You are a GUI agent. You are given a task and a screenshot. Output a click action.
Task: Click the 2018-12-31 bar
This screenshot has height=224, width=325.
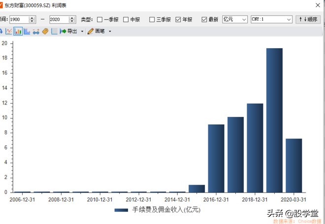click(255, 148)
